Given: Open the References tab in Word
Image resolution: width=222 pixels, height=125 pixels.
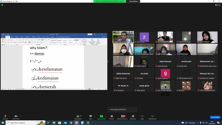Looking at the screenshot, I should tap(27, 37).
